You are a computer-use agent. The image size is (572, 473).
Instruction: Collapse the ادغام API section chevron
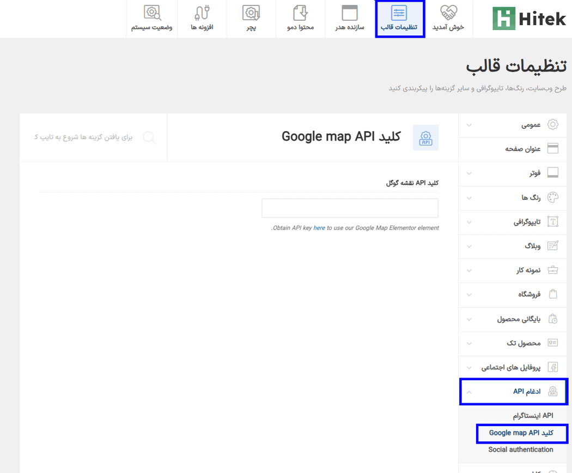point(469,392)
